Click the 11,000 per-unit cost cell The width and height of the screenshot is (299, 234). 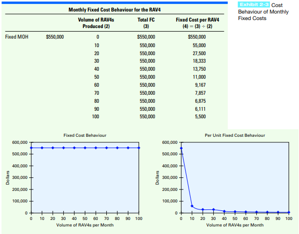tap(199, 77)
